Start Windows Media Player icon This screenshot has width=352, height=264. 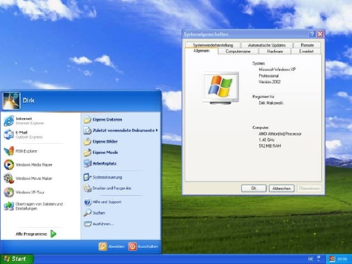9,165
